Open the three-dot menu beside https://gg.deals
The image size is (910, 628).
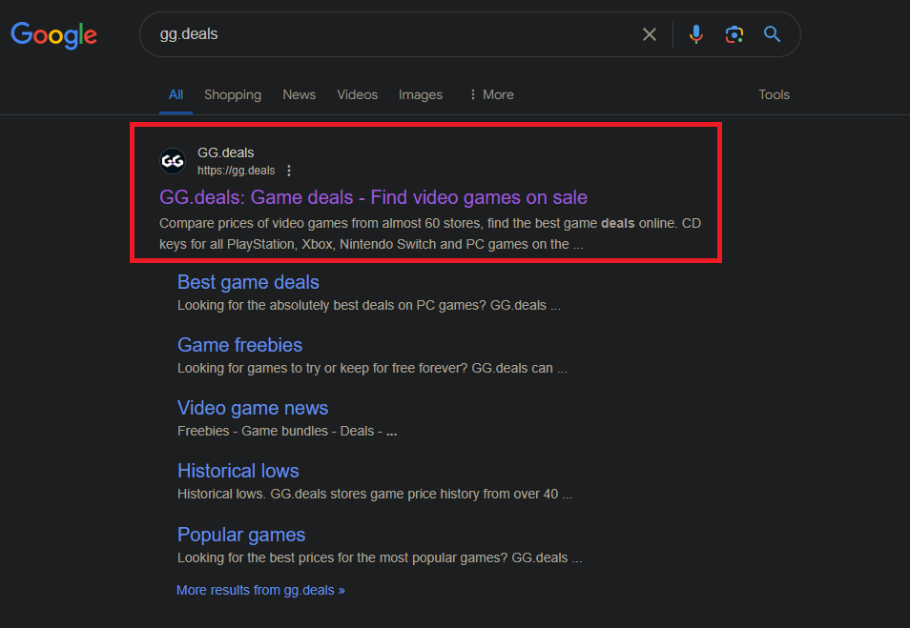pyautogui.click(x=288, y=171)
